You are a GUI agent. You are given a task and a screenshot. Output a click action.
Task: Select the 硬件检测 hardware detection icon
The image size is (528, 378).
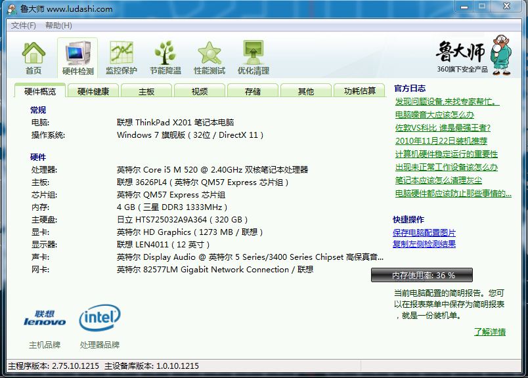77,58
